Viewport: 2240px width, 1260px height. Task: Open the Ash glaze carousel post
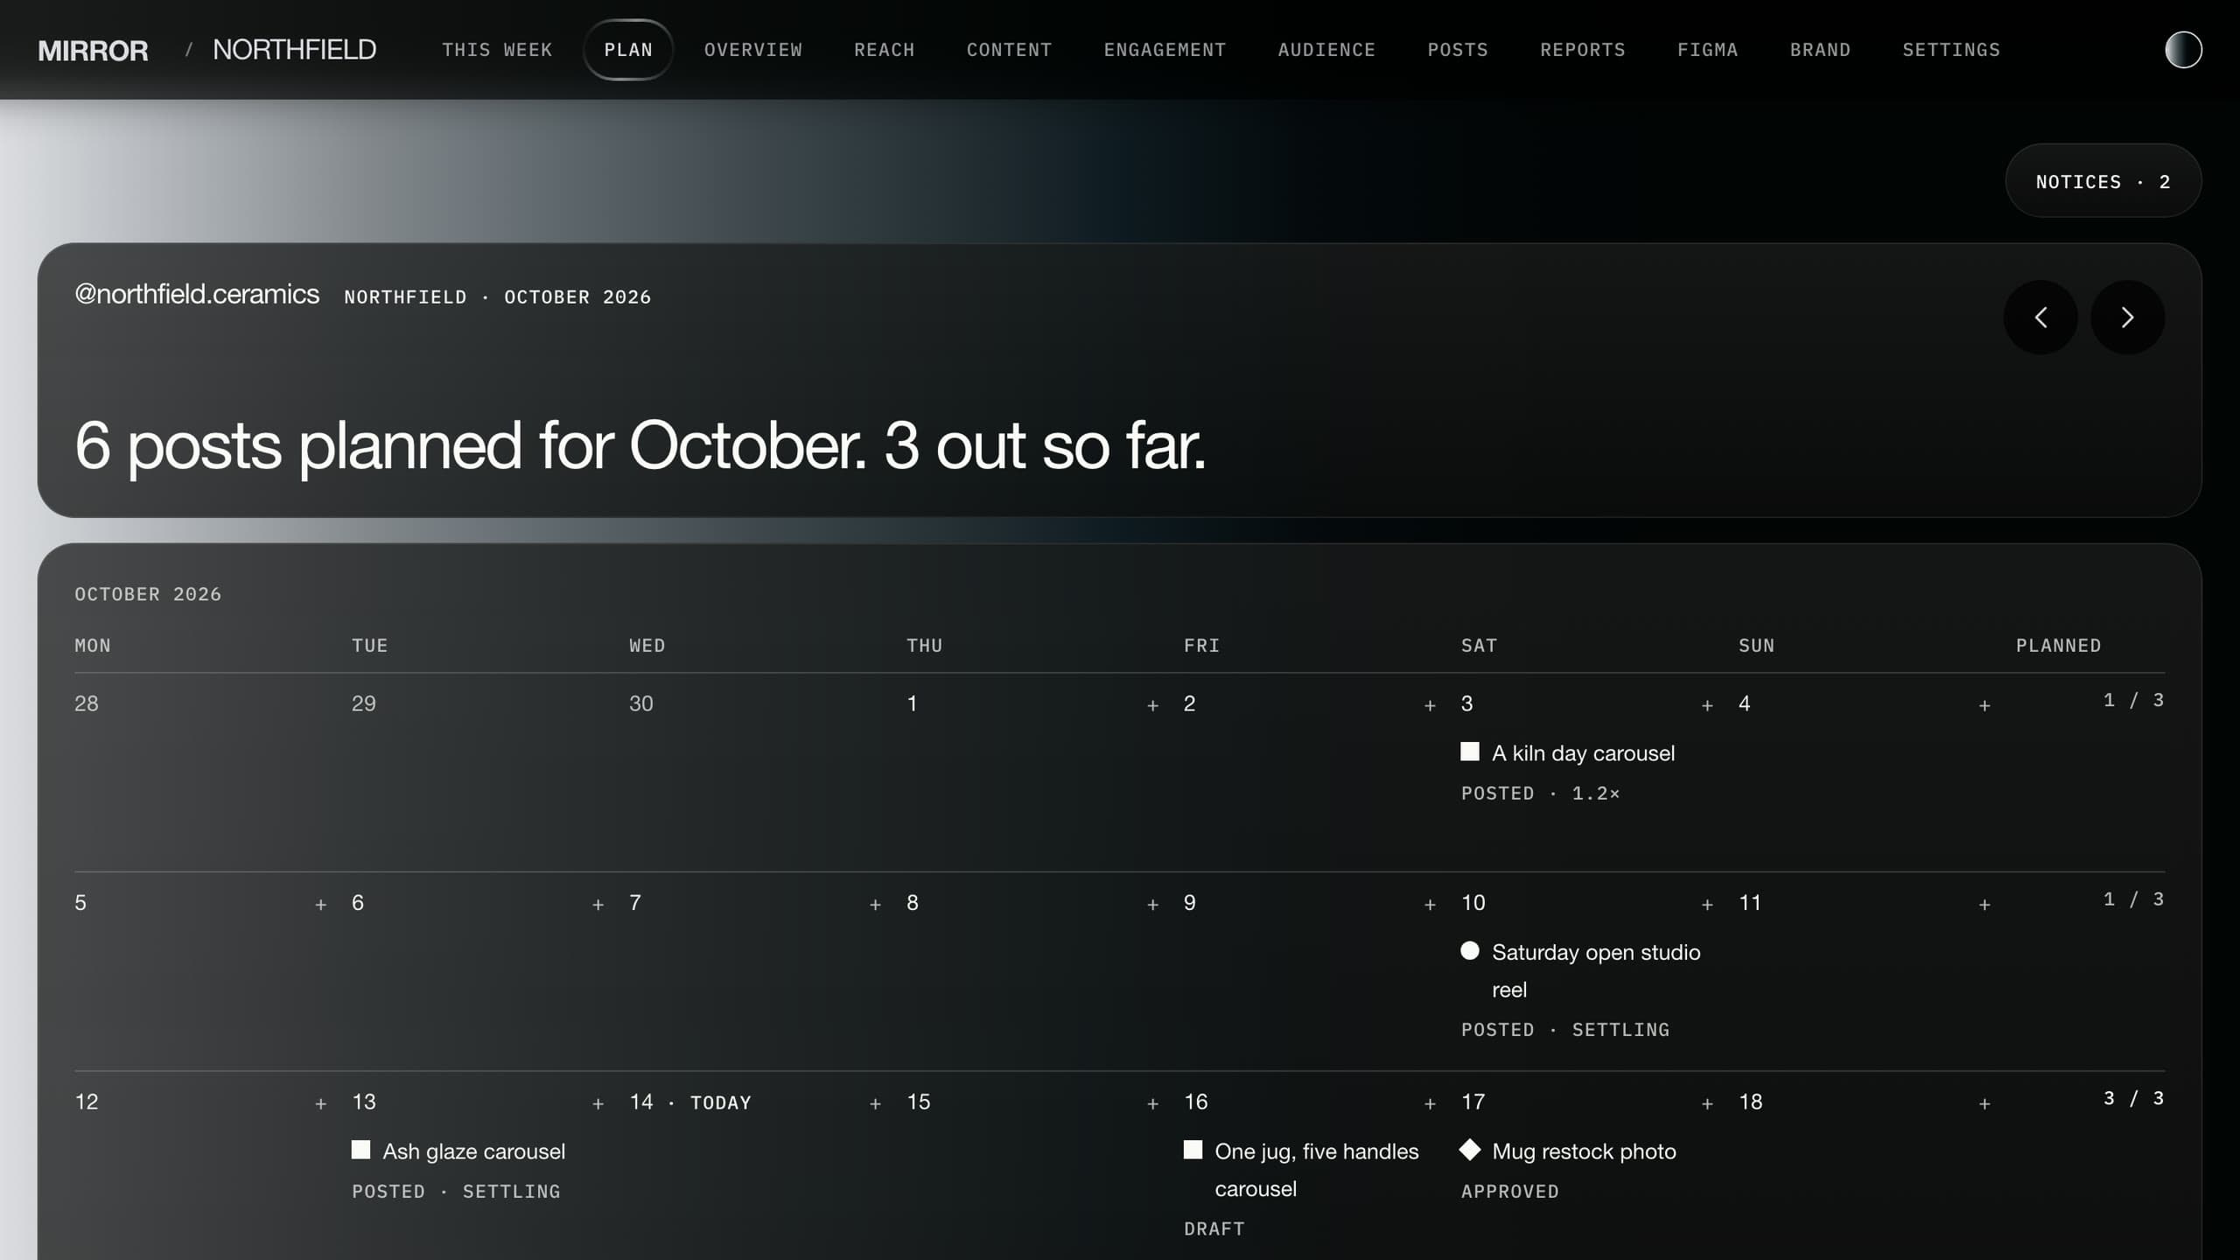click(x=458, y=1170)
